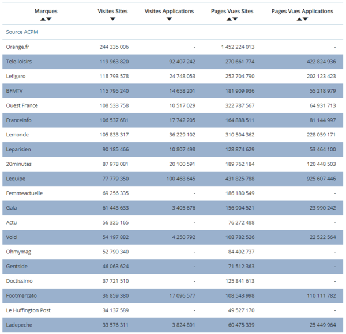
Task: Select the Orange.fr row name
Action: [18, 47]
